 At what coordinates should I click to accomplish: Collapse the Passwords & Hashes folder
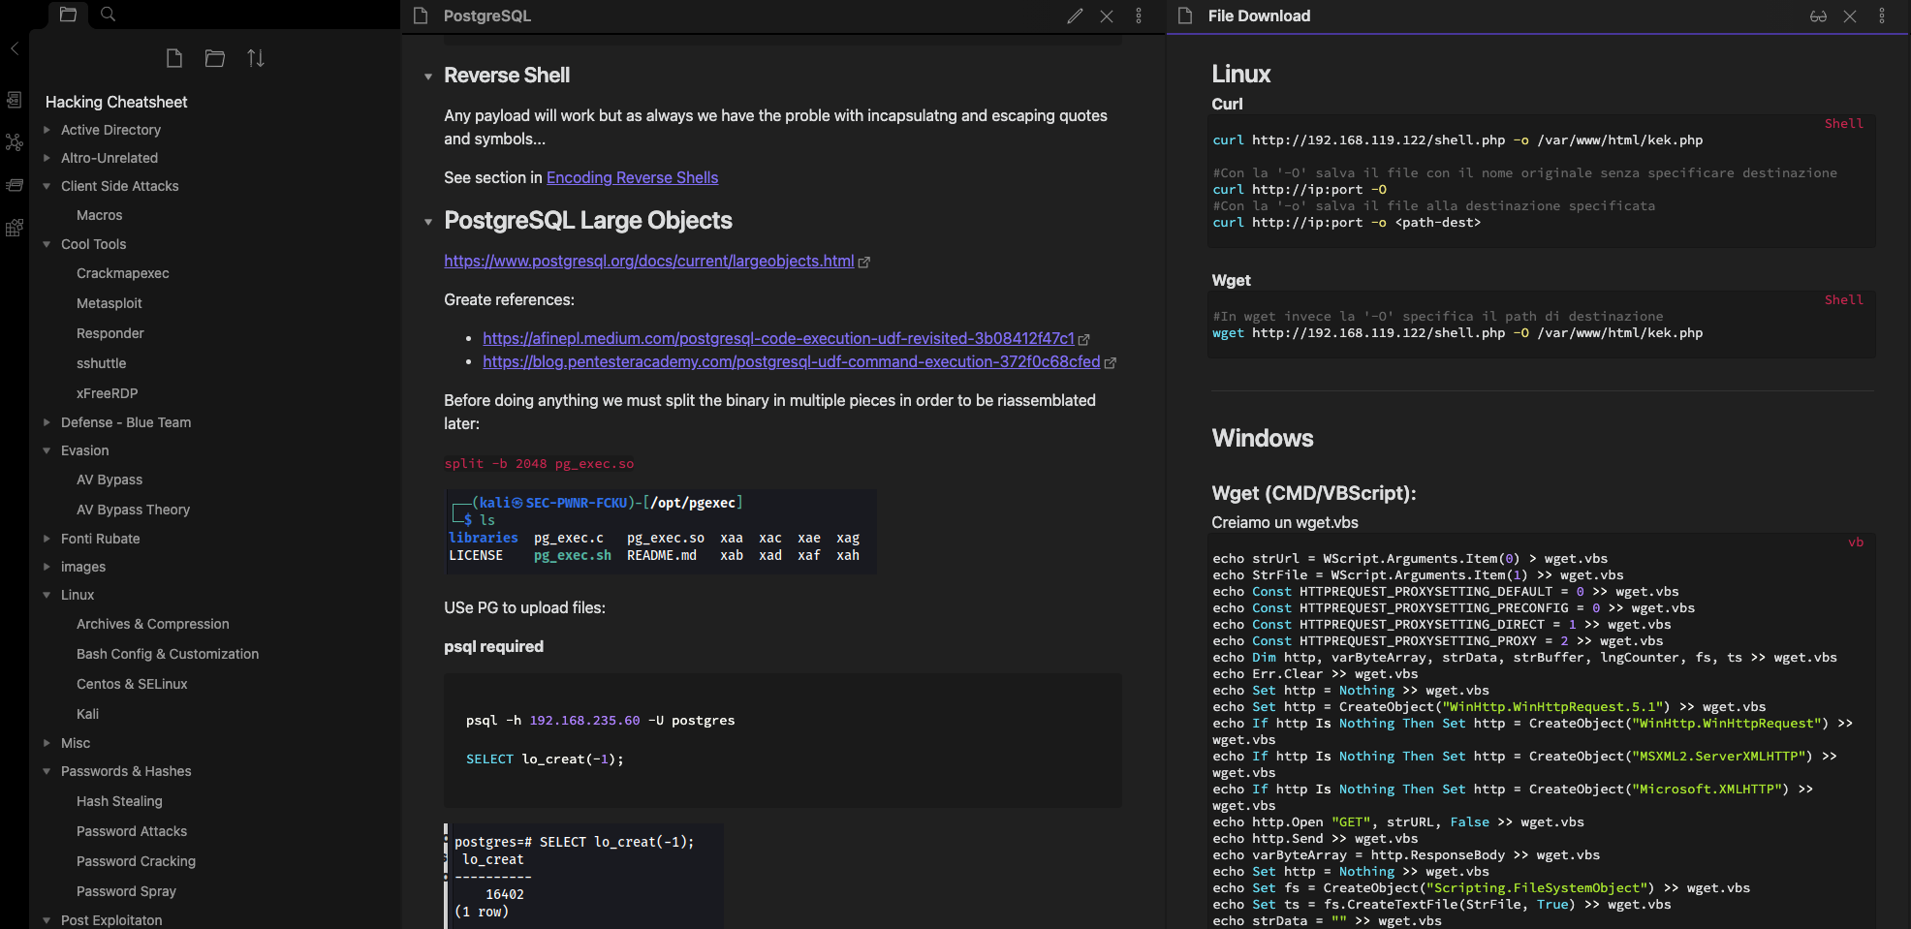[x=47, y=771]
